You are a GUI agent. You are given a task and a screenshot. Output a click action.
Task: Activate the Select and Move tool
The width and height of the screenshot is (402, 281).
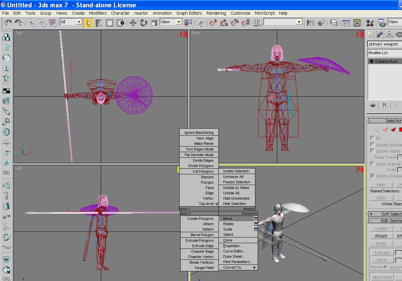pos(133,23)
